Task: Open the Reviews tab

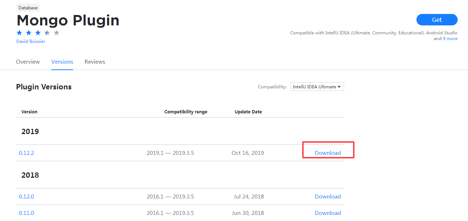Action: point(95,62)
